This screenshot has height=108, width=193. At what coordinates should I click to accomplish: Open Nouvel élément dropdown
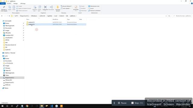(x=66, y=6)
